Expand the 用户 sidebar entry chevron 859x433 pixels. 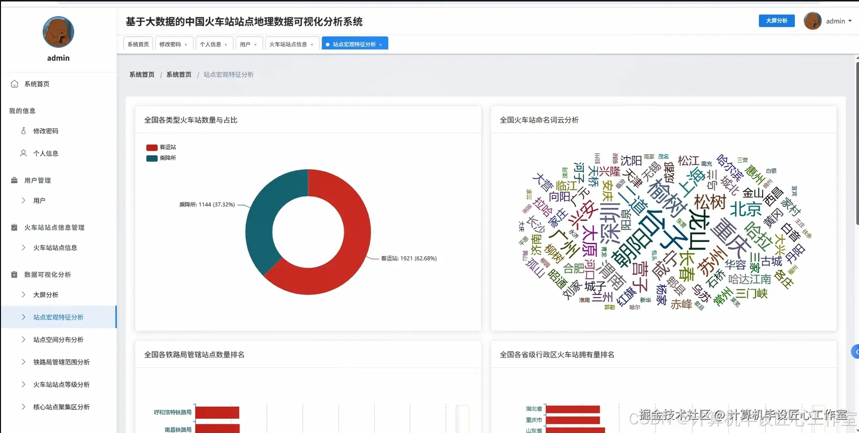click(23, 200)
